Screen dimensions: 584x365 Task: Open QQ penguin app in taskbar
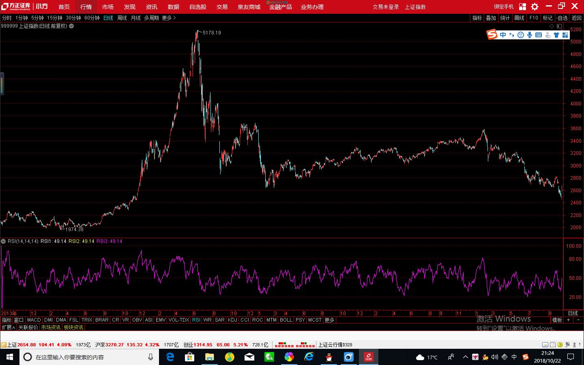[x=329, y=357]
